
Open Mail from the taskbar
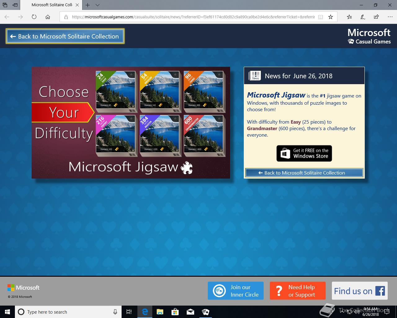pos(190,312)
